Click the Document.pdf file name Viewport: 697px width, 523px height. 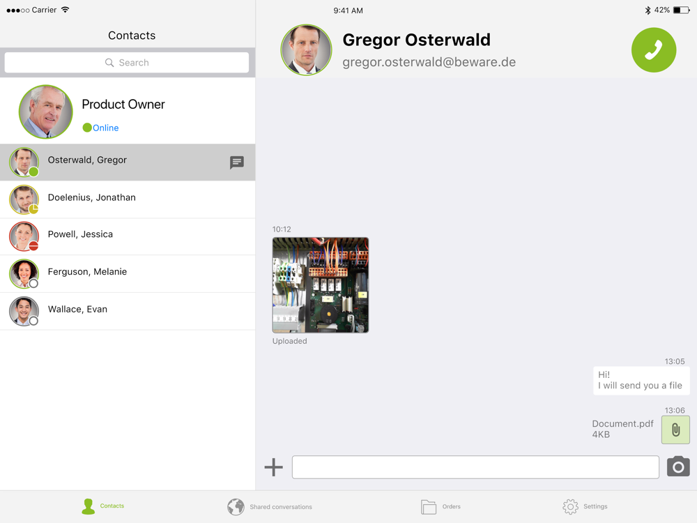pyautogui.click(x=622, y=424)
